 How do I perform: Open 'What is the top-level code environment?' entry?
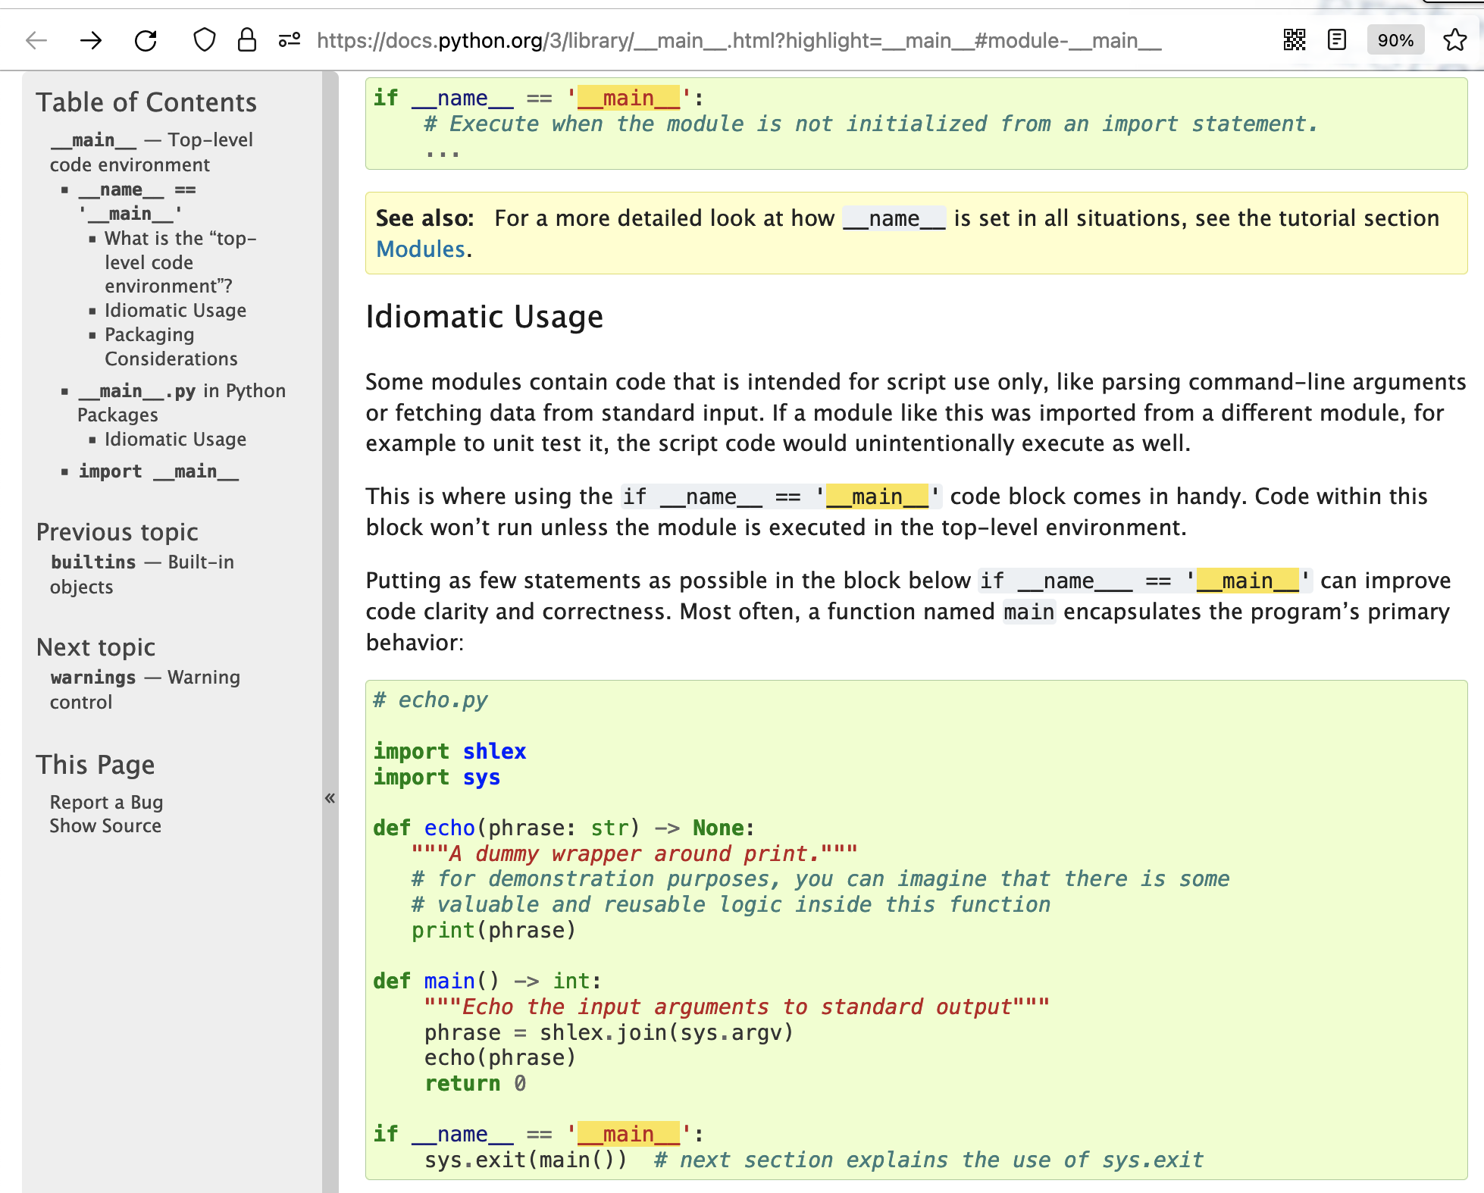point(180,262)
